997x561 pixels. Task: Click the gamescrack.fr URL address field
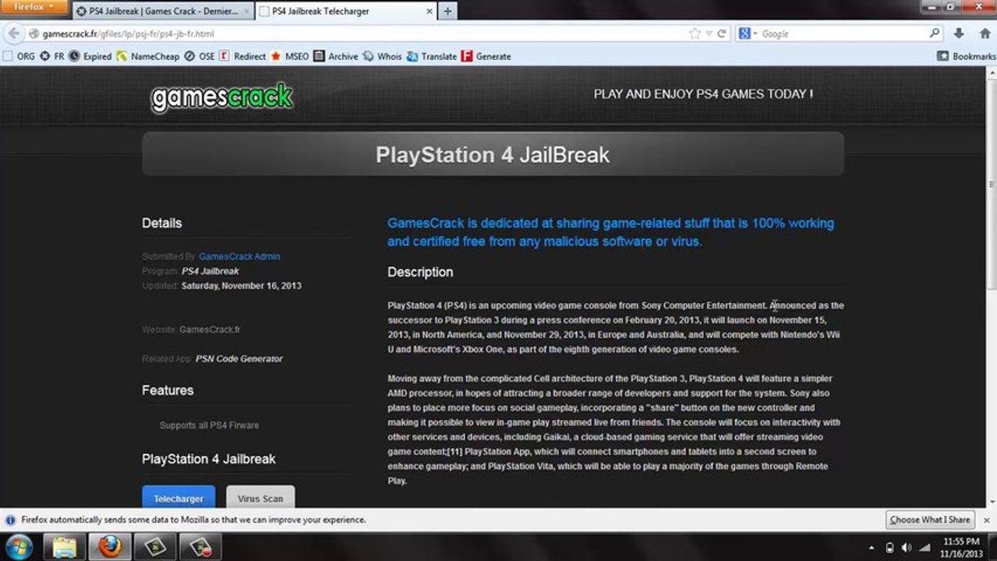[x=359, y=34]
